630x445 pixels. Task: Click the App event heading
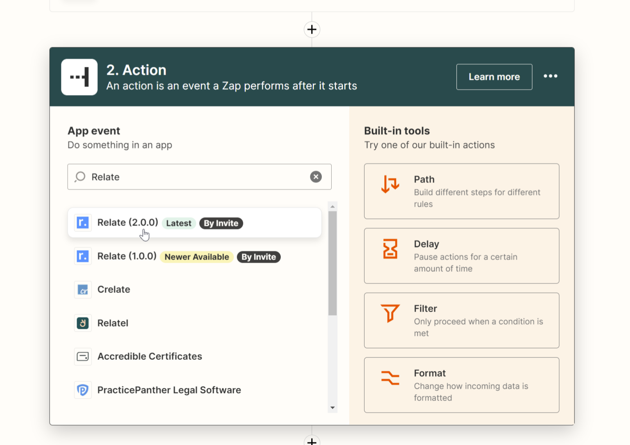(94, 131)
